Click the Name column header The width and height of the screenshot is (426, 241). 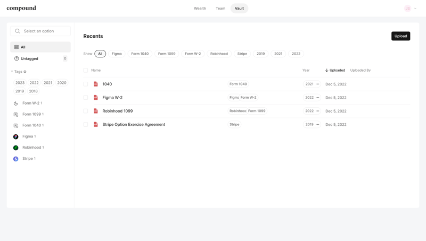(x=96, y=71)
